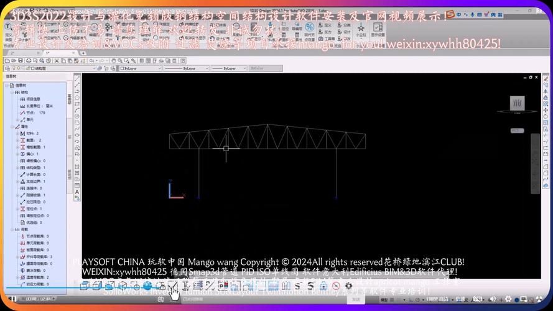Click the New file icon
The width and height of the screenshot is (553, 311).
[6, 60]
